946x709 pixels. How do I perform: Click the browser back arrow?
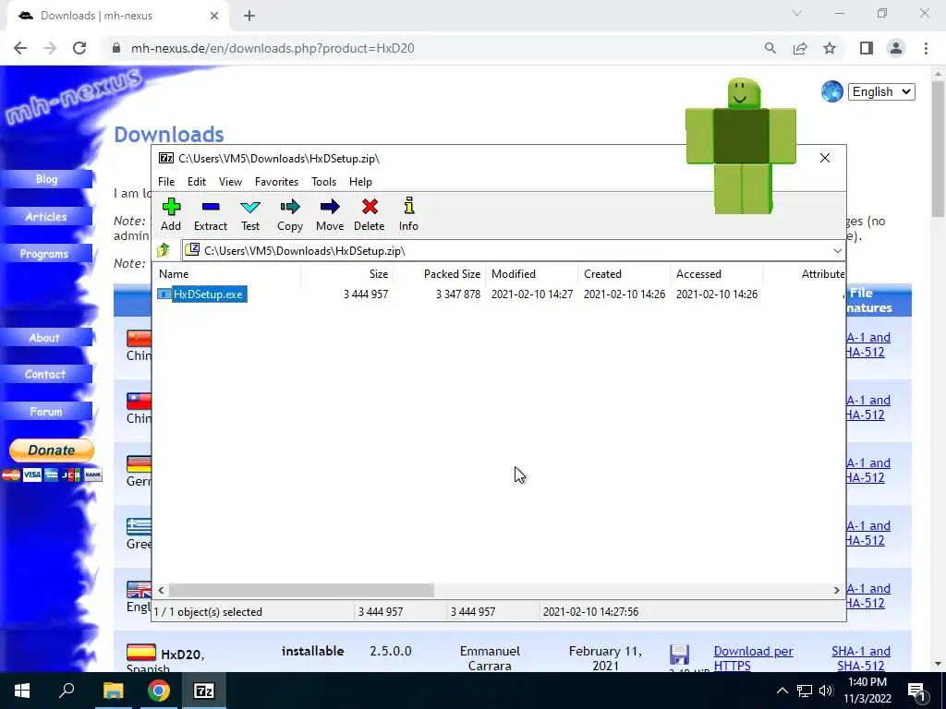[x=20, y=48]
